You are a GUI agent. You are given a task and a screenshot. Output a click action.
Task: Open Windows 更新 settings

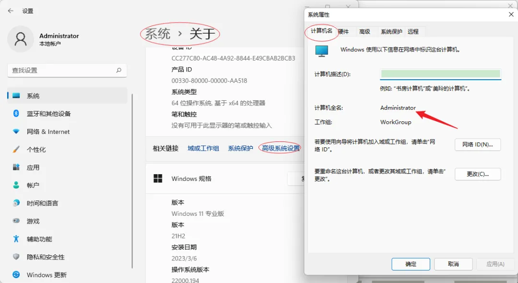click(67, 275)
